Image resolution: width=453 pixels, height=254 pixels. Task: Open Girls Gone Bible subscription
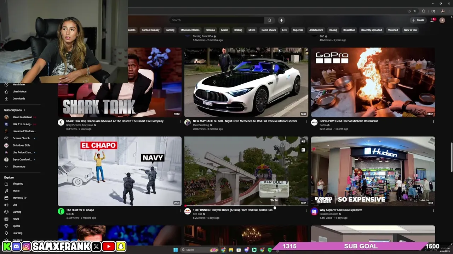(21, 145)
